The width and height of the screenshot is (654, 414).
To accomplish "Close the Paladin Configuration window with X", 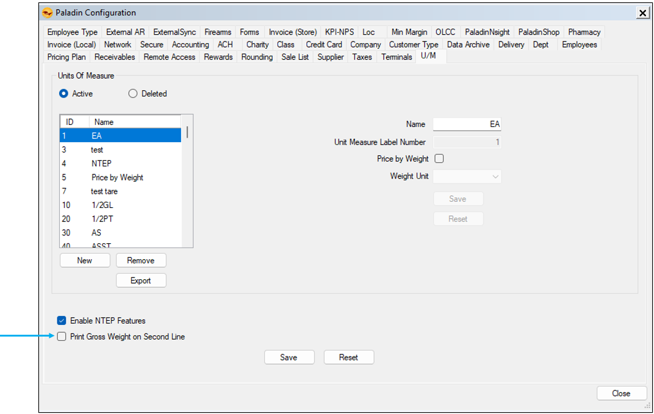I will coord(642,13).
